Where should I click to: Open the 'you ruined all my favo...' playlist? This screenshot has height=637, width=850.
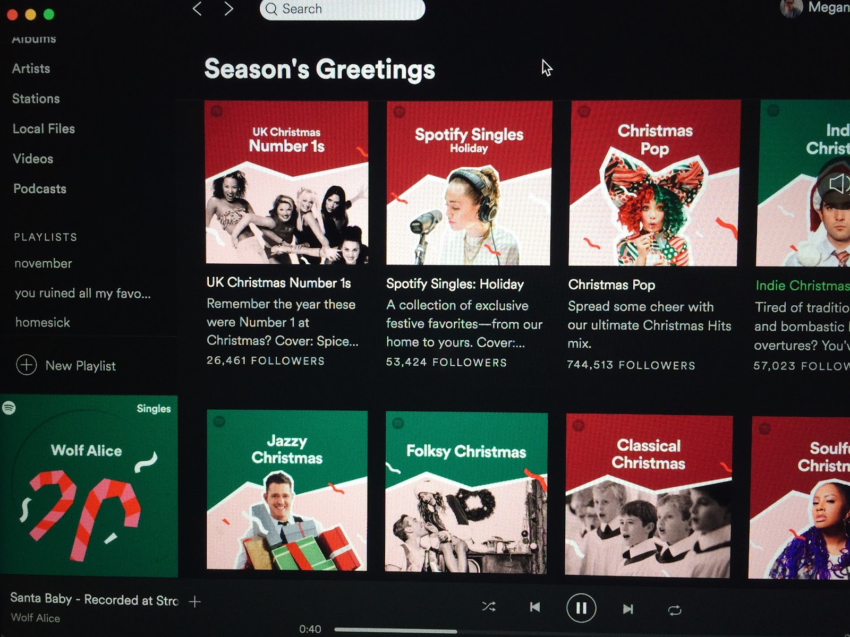pyautogui.click(x=83, y=293)
